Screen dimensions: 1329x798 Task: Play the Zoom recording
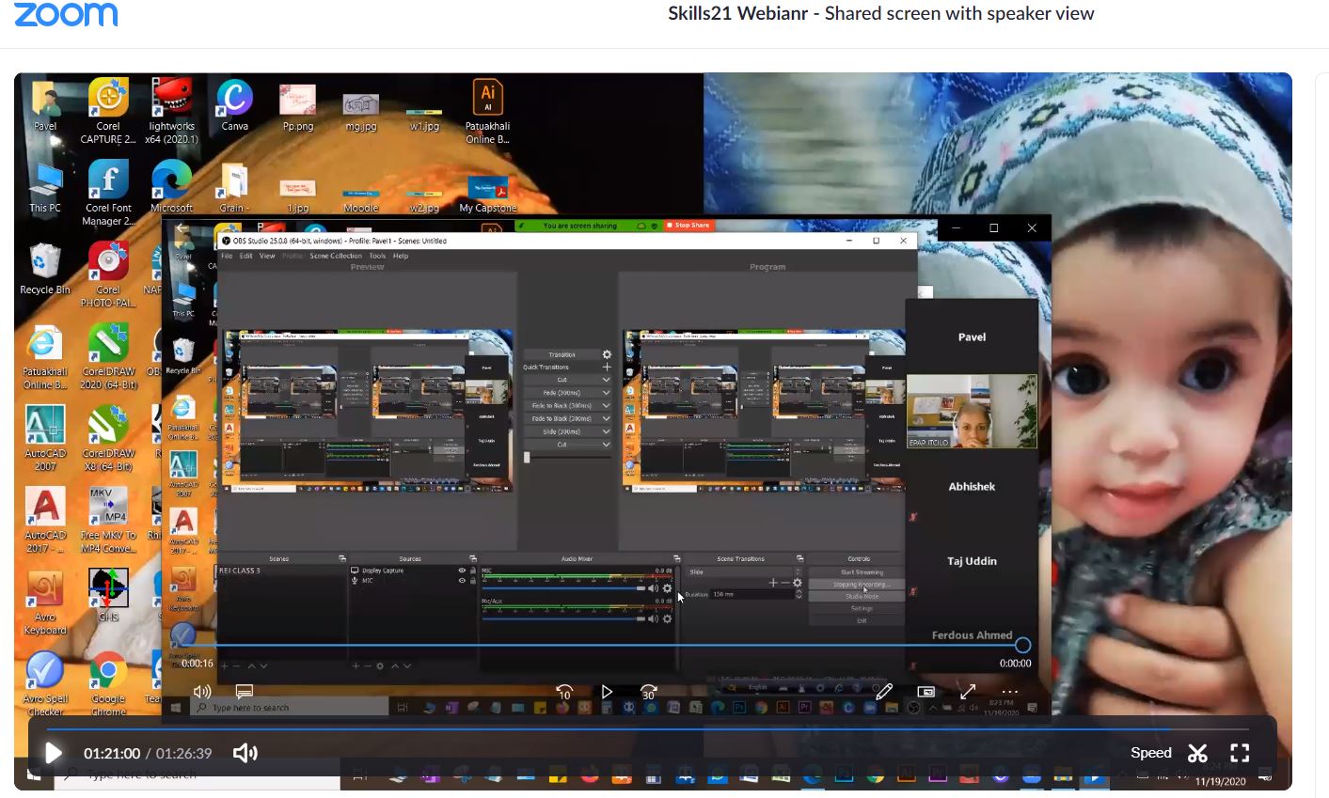coord(54,753)
